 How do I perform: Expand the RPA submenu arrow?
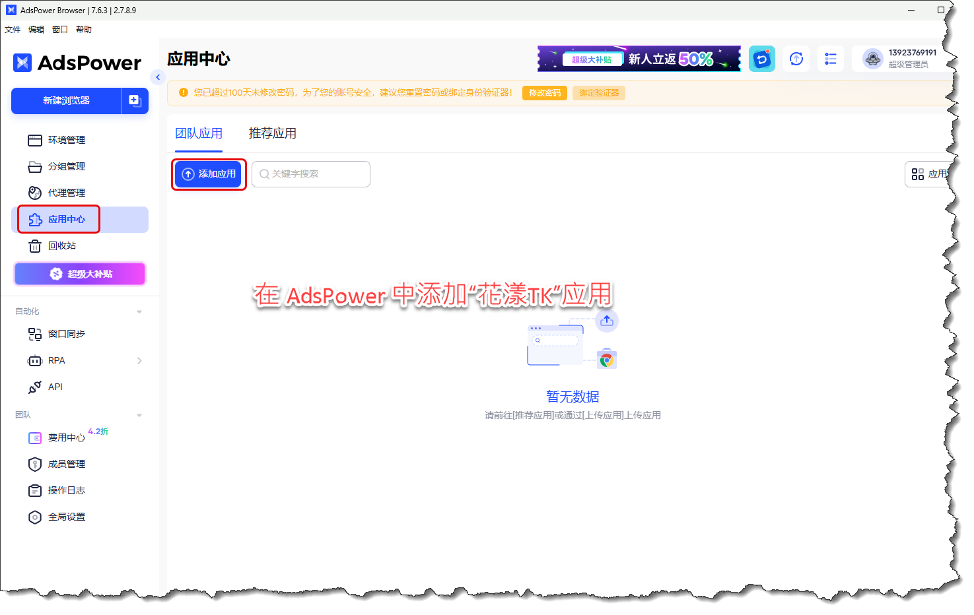(x=139, y=360)
